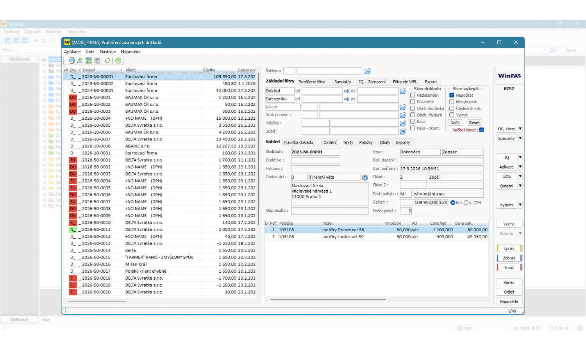
Task: Switch to the Rozšířené filtry tab
Action: click(x=311, y=82)
